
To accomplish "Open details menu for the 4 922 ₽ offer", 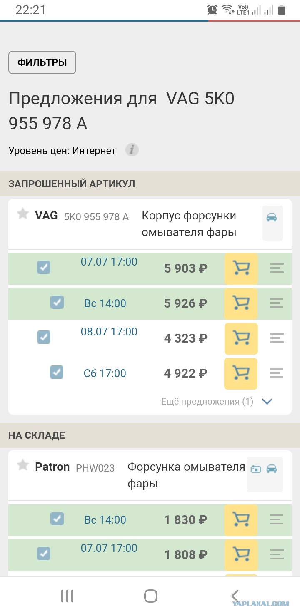I will [x=277, y=373].
